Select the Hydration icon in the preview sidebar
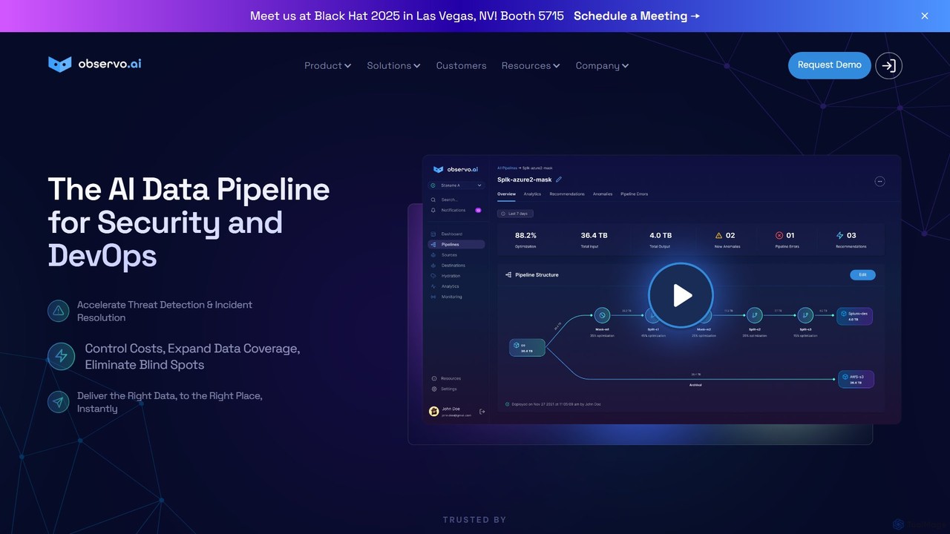 click(433, 276)
